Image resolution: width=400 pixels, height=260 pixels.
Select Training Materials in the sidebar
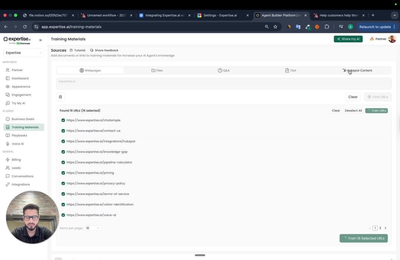(x=24, y=127)
